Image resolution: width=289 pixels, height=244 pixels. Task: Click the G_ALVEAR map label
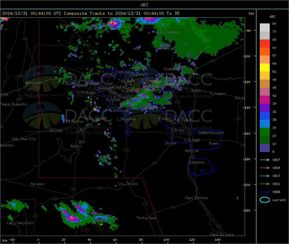click(192, 140)
